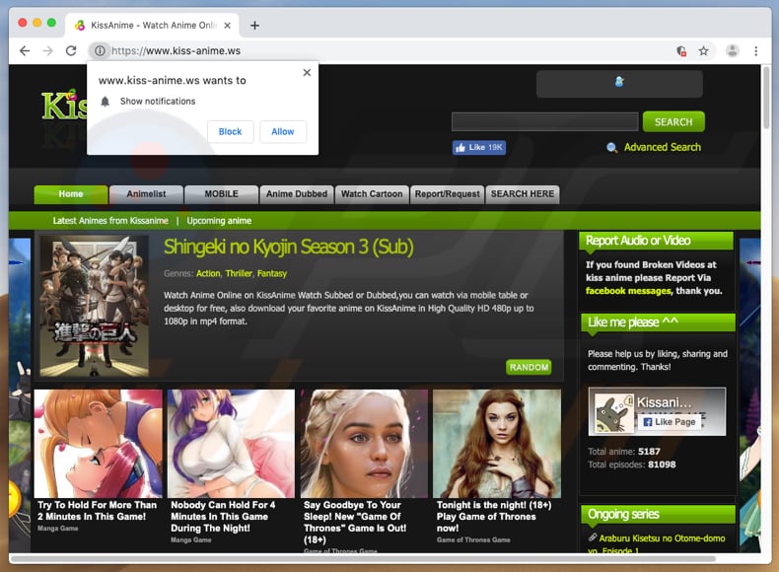The image size is (779, 572).
Task: Show Latest Animes from Kissanime
Action: [110, 221]
